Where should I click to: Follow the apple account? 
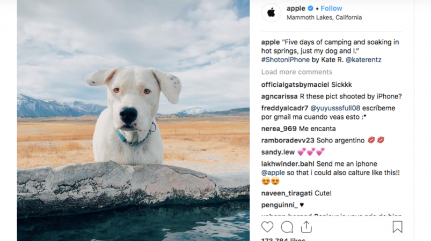point(331,9)
